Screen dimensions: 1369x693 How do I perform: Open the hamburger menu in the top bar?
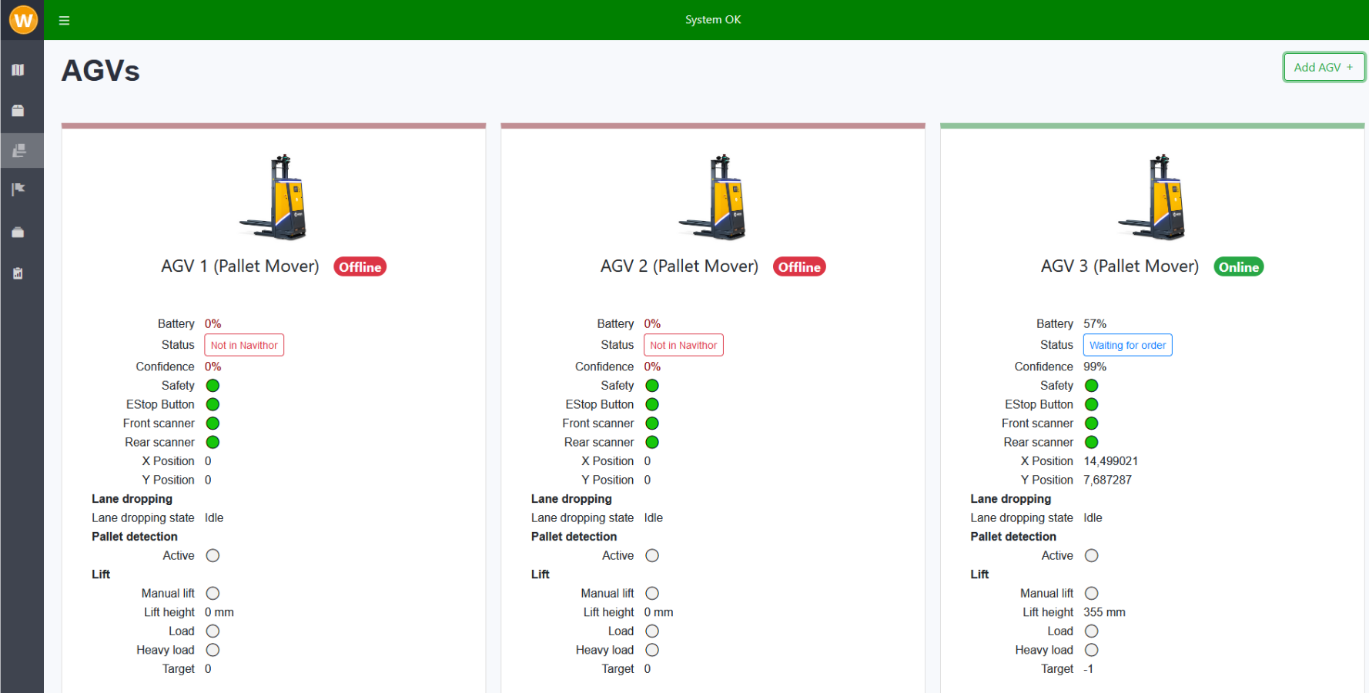(64, 20)
